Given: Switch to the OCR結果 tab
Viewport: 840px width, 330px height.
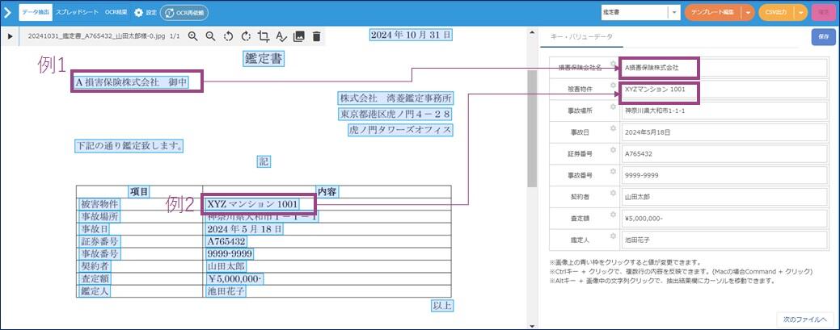Looking at the screenshot, I should pyautogui.click(x=116, y=13).
